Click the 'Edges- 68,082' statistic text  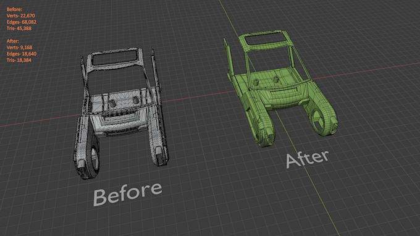coord(22,22)
